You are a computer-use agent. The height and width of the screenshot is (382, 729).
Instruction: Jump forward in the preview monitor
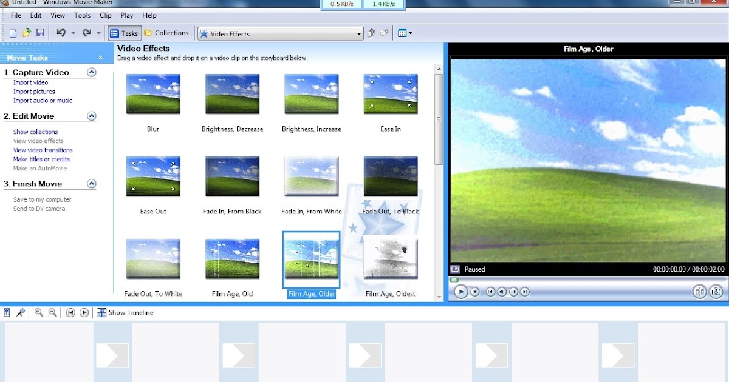tap(525, 292)
